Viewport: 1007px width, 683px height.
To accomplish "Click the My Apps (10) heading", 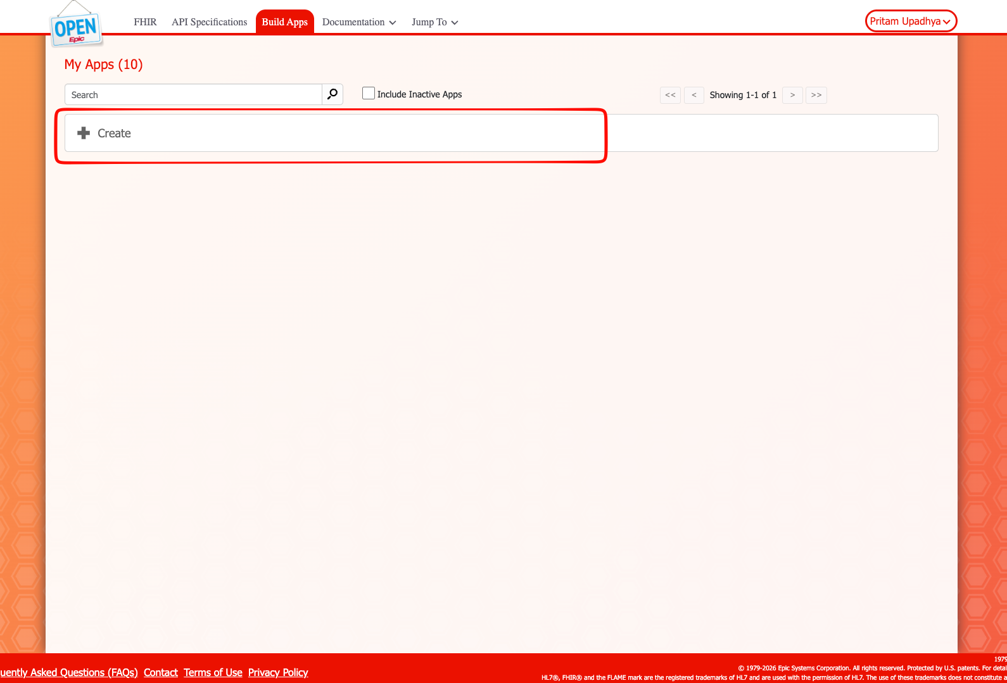I will point(104,65).
